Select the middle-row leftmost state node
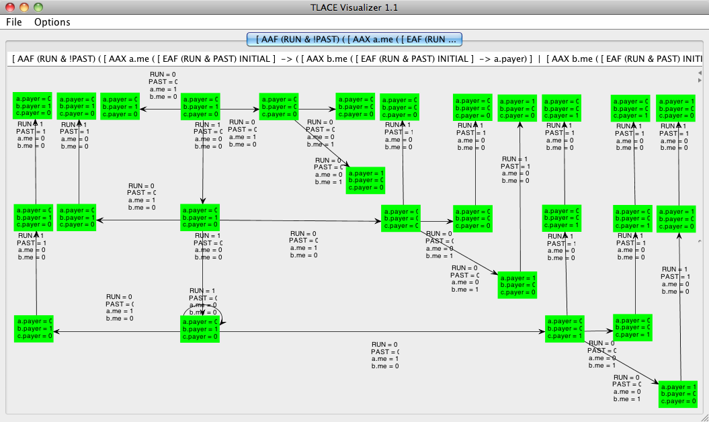 tap(34, 218)
